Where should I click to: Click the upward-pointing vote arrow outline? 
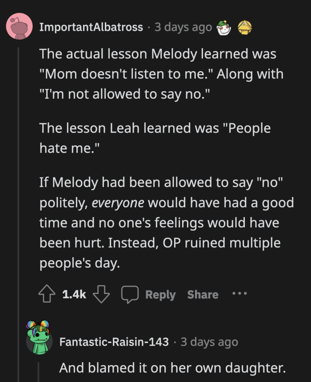[47, 294]
